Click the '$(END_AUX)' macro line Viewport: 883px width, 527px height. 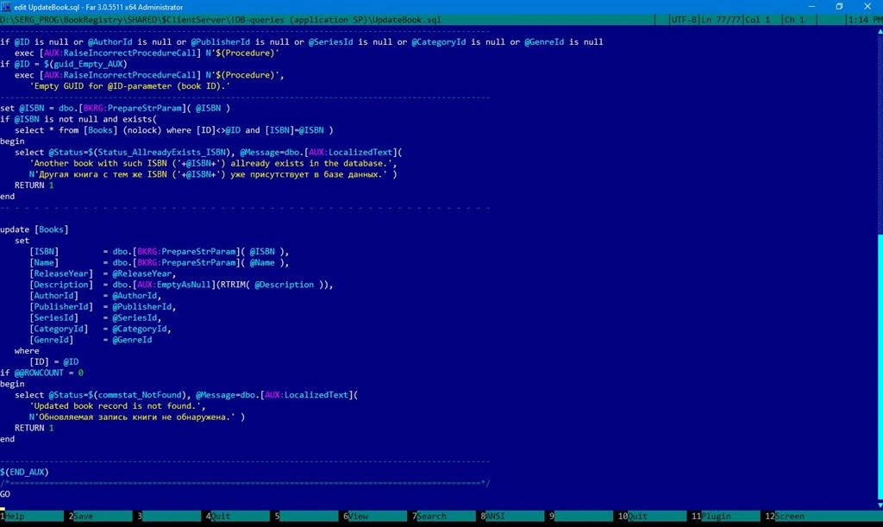pos(24,472)
